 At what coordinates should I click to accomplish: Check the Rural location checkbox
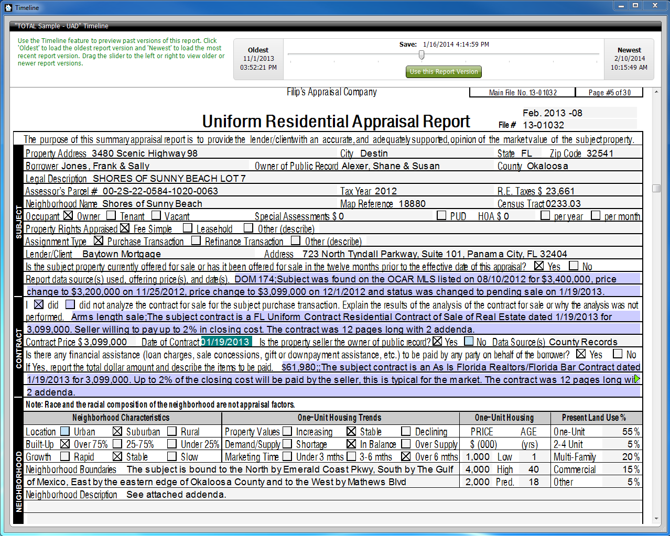pyautogui.click(x=172, y=431)
